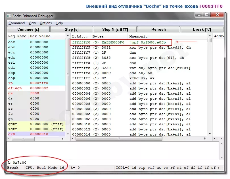The height and width of the screenshot is (179, 230).
Task: Click the Refresh button
Action: pyautogui.click(x=158, y=29)
